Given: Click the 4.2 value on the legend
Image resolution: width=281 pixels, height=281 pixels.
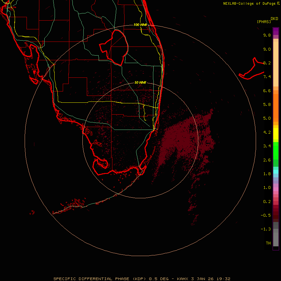Looking at the screenshot, I should pos(267,132).
